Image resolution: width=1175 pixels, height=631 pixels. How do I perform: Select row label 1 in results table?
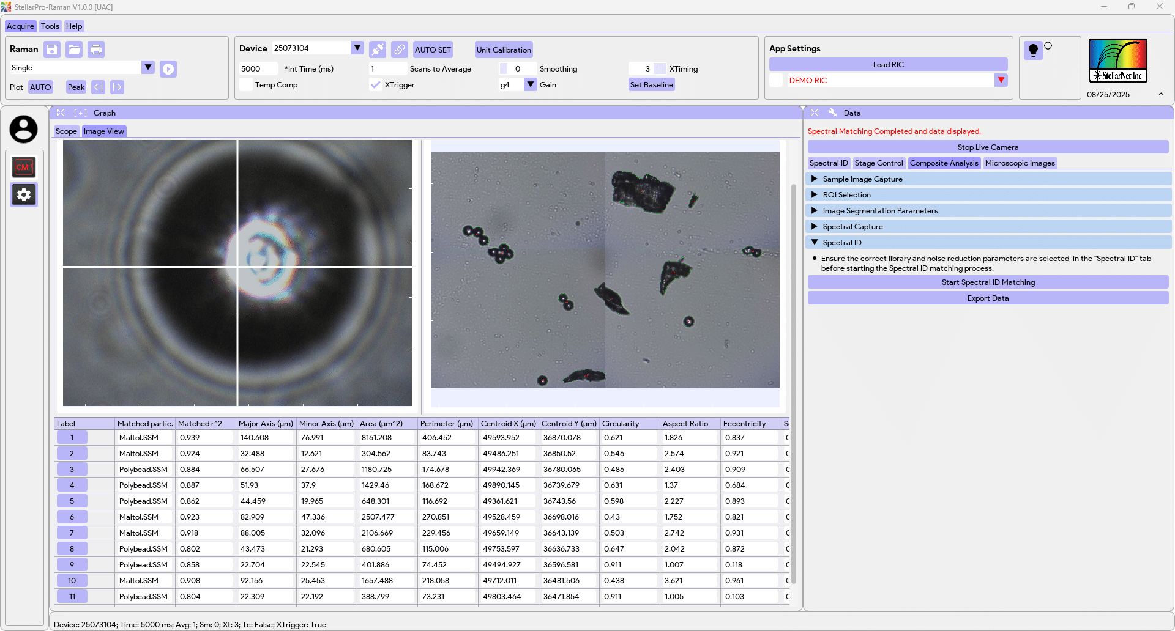pyautogui.click(x=72, y=438)
